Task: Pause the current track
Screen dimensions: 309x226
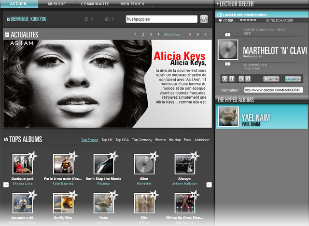Action: 232,79
